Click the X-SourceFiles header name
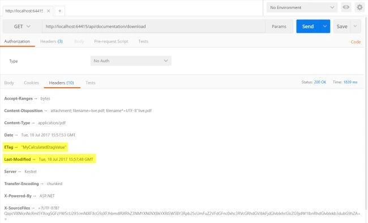 pyautogui.click(x=17, y=208)
